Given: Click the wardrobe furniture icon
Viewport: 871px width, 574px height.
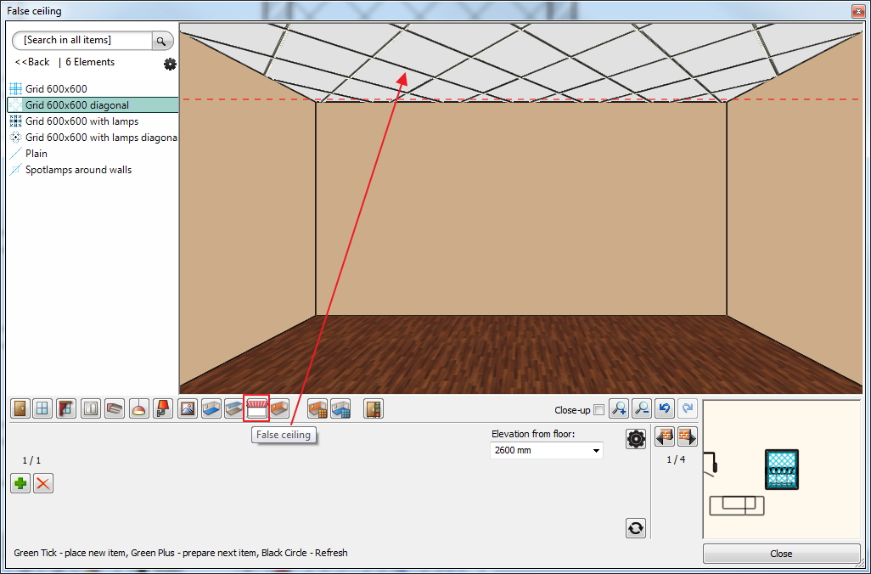Looking at the screenshot, I should coord(374,409).
